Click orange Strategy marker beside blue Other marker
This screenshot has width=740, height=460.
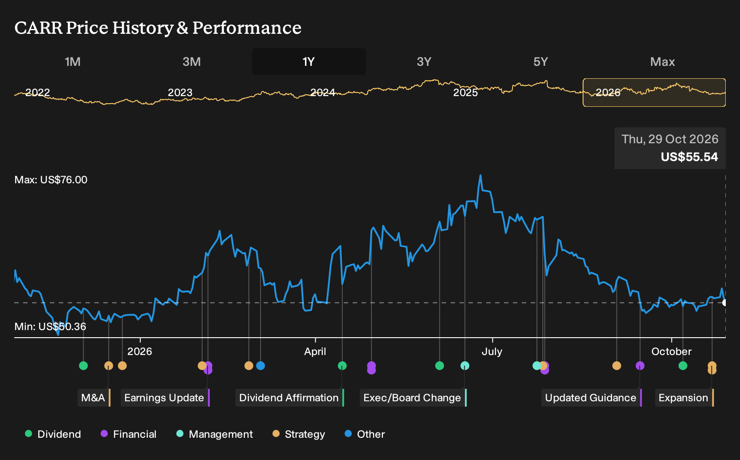point(249,366)
